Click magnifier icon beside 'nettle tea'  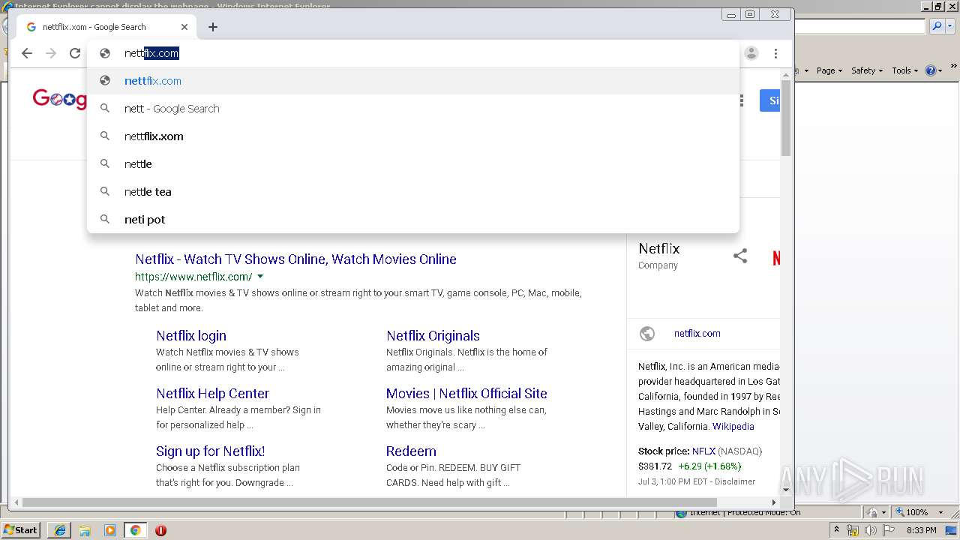click(105, 192)
